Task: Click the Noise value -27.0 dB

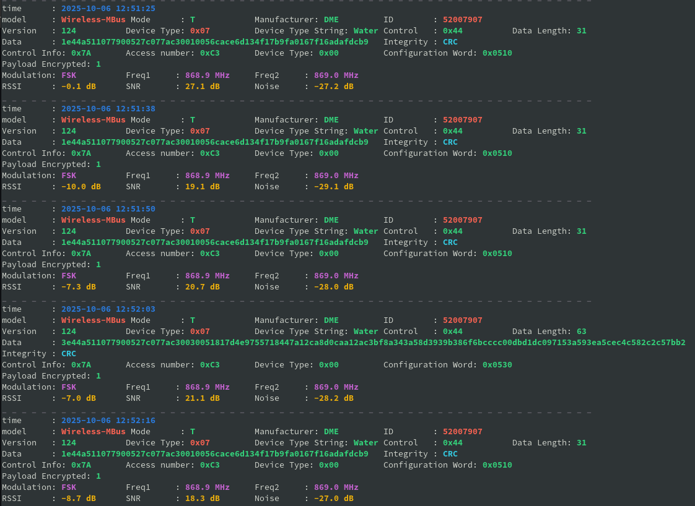Action: click(x=333, y=499)
